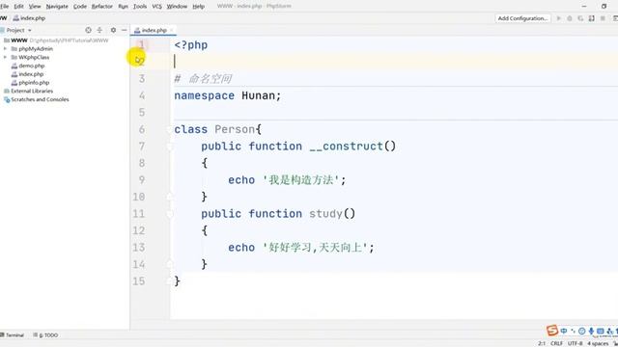
Task: Open Project panel settings gear
Action: point(113,30)
